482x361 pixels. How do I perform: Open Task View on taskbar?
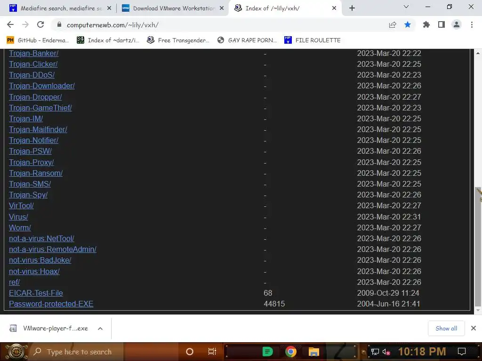coord(212,352)
